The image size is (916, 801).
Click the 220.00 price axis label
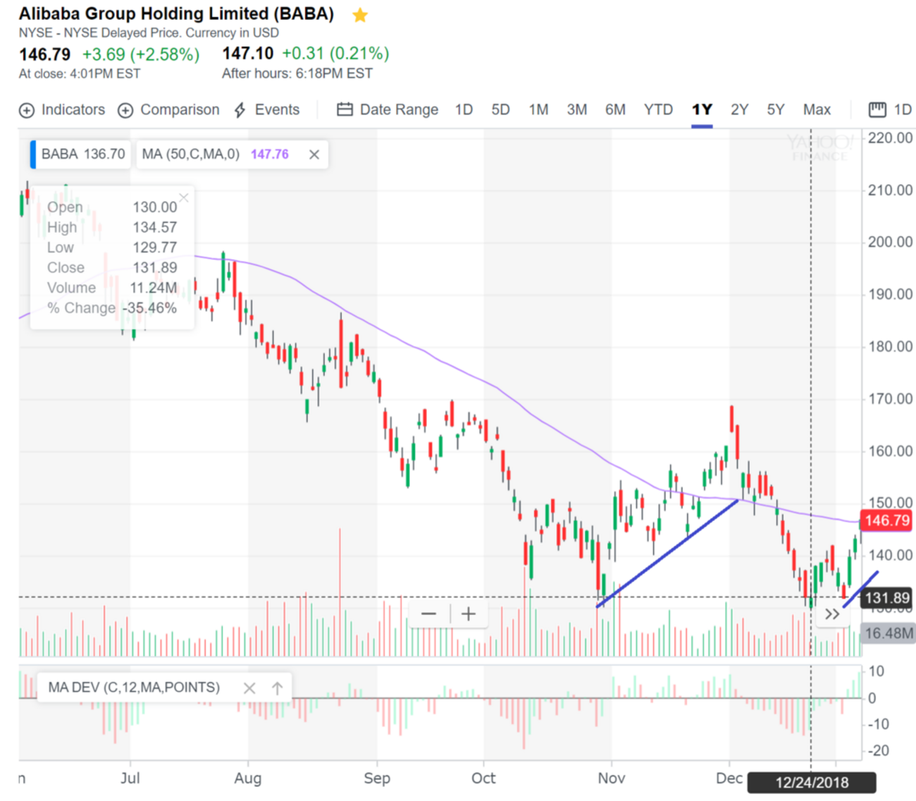890,138
